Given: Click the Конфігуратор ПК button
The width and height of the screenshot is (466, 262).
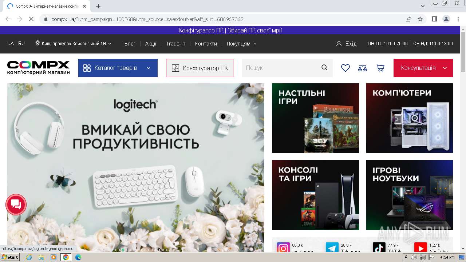Looking at the screenshot, I should (200, 68).
